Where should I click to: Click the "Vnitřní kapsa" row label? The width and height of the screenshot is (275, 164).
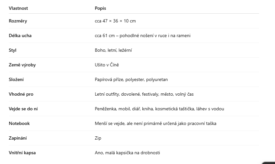22,153
